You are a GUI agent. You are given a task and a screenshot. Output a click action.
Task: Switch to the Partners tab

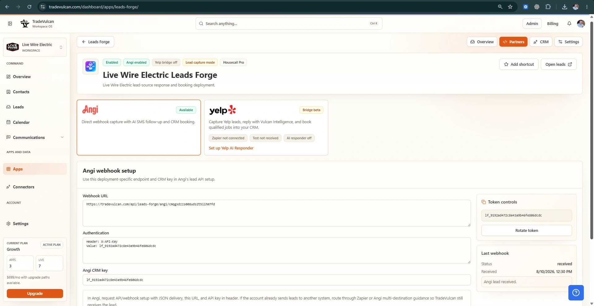pos(513,42)
